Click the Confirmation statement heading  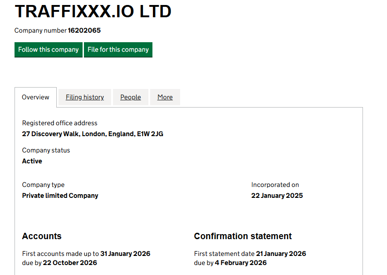click(243, 236)
